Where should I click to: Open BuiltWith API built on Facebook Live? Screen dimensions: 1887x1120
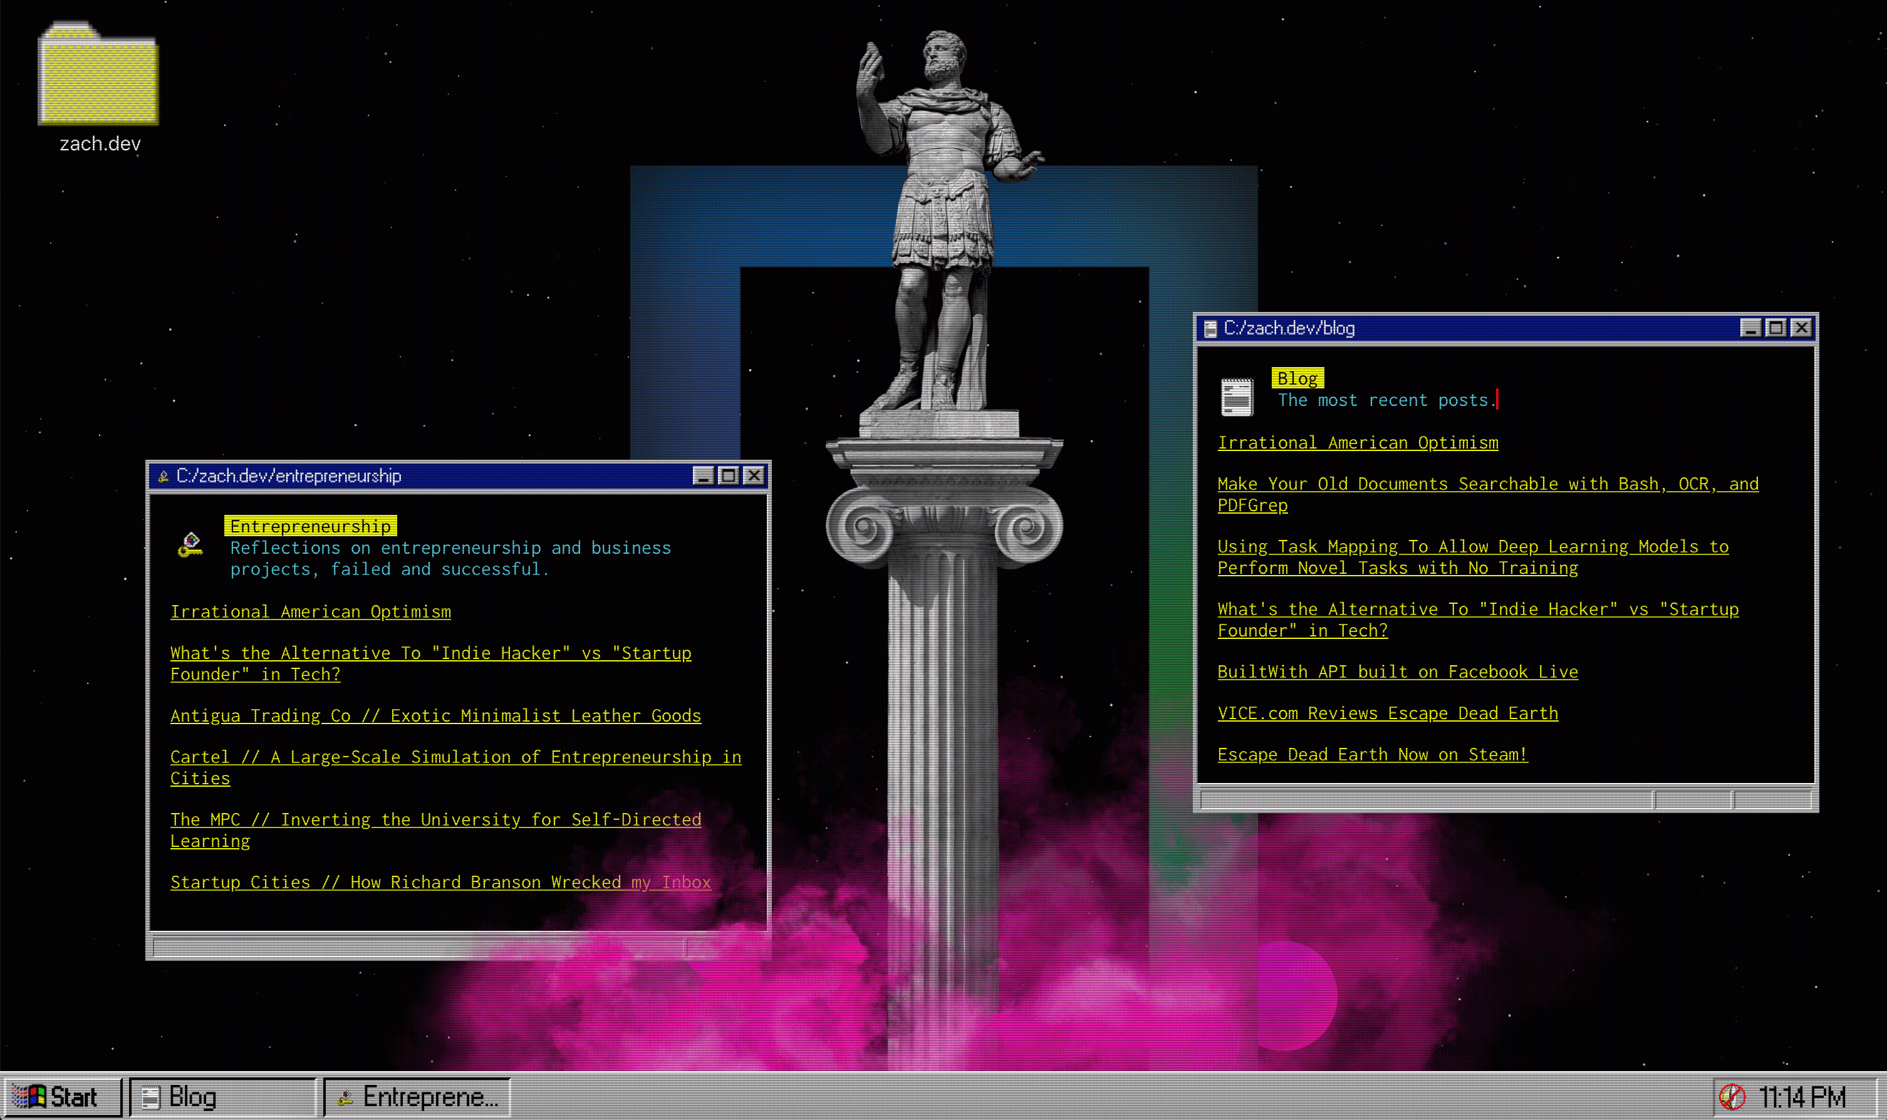pyautogui.click(x=1398, y=673)
